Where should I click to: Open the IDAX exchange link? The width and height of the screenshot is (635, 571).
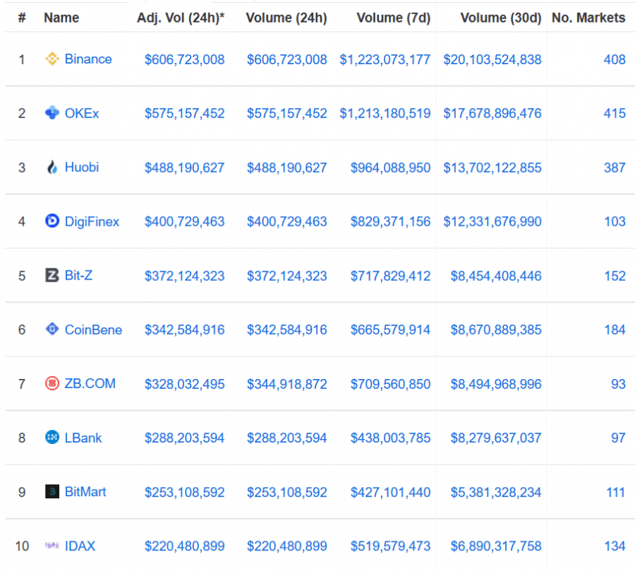[x=80, y=546]
